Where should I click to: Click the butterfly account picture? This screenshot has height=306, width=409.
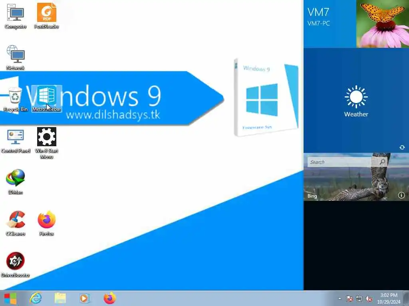pos(383,24)
